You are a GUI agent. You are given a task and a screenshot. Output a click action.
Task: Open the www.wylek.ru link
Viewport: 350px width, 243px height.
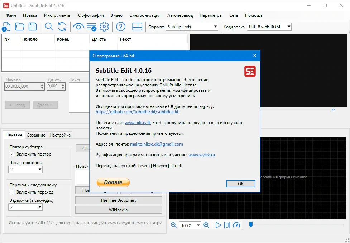click(x=202, y=155)
